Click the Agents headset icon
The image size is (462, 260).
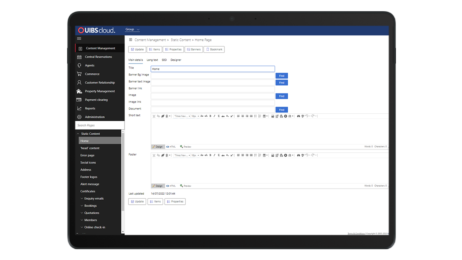(x=79, y=65)
